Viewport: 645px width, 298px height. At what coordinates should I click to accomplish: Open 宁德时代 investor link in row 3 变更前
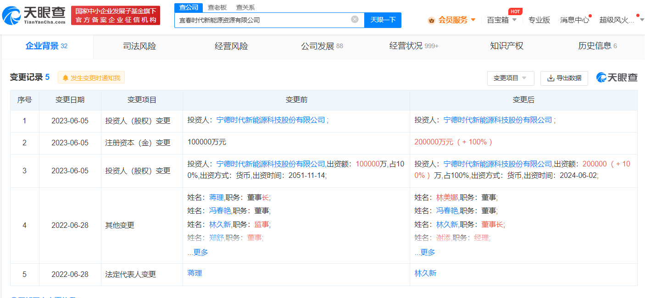(271, 164)
